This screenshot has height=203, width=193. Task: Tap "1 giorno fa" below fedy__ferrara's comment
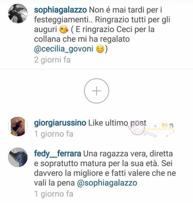(x=54, y=194)
